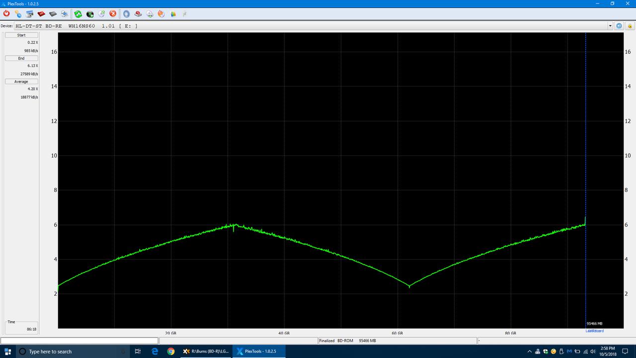Click the BD-ROM status bar entry
The width and height of the screenshot is (636, 358).
tap(345, 341)
